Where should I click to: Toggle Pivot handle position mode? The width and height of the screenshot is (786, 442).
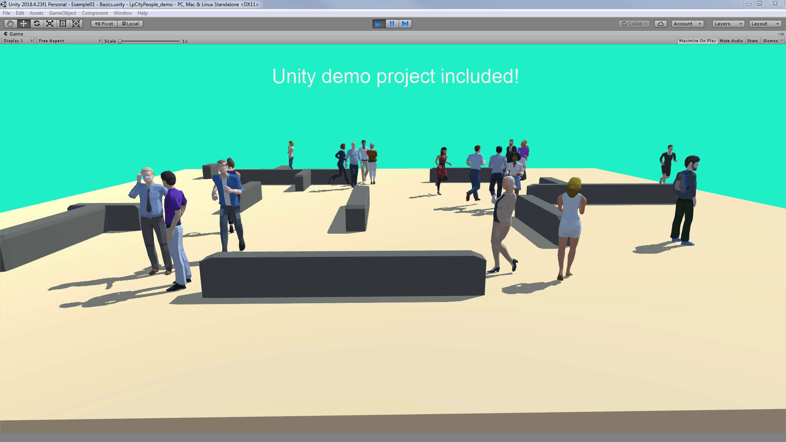[104, 24]
